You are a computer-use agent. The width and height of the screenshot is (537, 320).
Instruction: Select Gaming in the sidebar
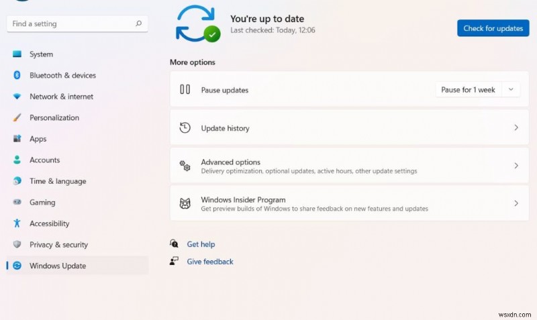pos(77,202)
